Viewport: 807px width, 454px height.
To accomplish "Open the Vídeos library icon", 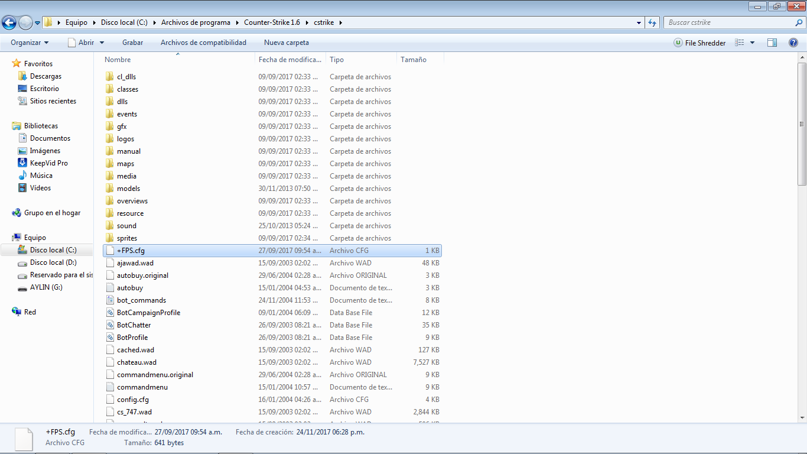I will [22, 188].
